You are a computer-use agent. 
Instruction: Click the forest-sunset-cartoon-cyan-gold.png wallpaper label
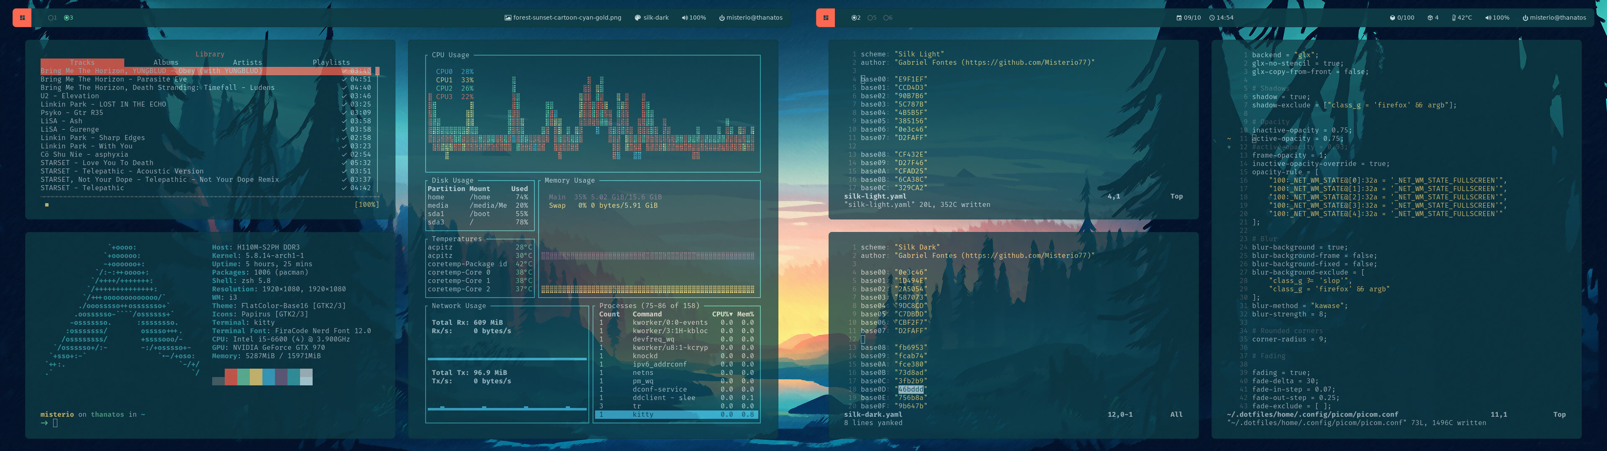click(x=567, y=18)
